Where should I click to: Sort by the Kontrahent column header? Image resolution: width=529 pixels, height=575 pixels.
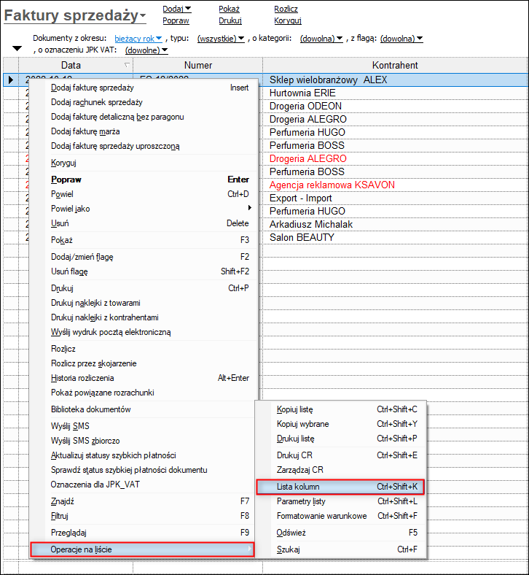[x=395, y=65]
